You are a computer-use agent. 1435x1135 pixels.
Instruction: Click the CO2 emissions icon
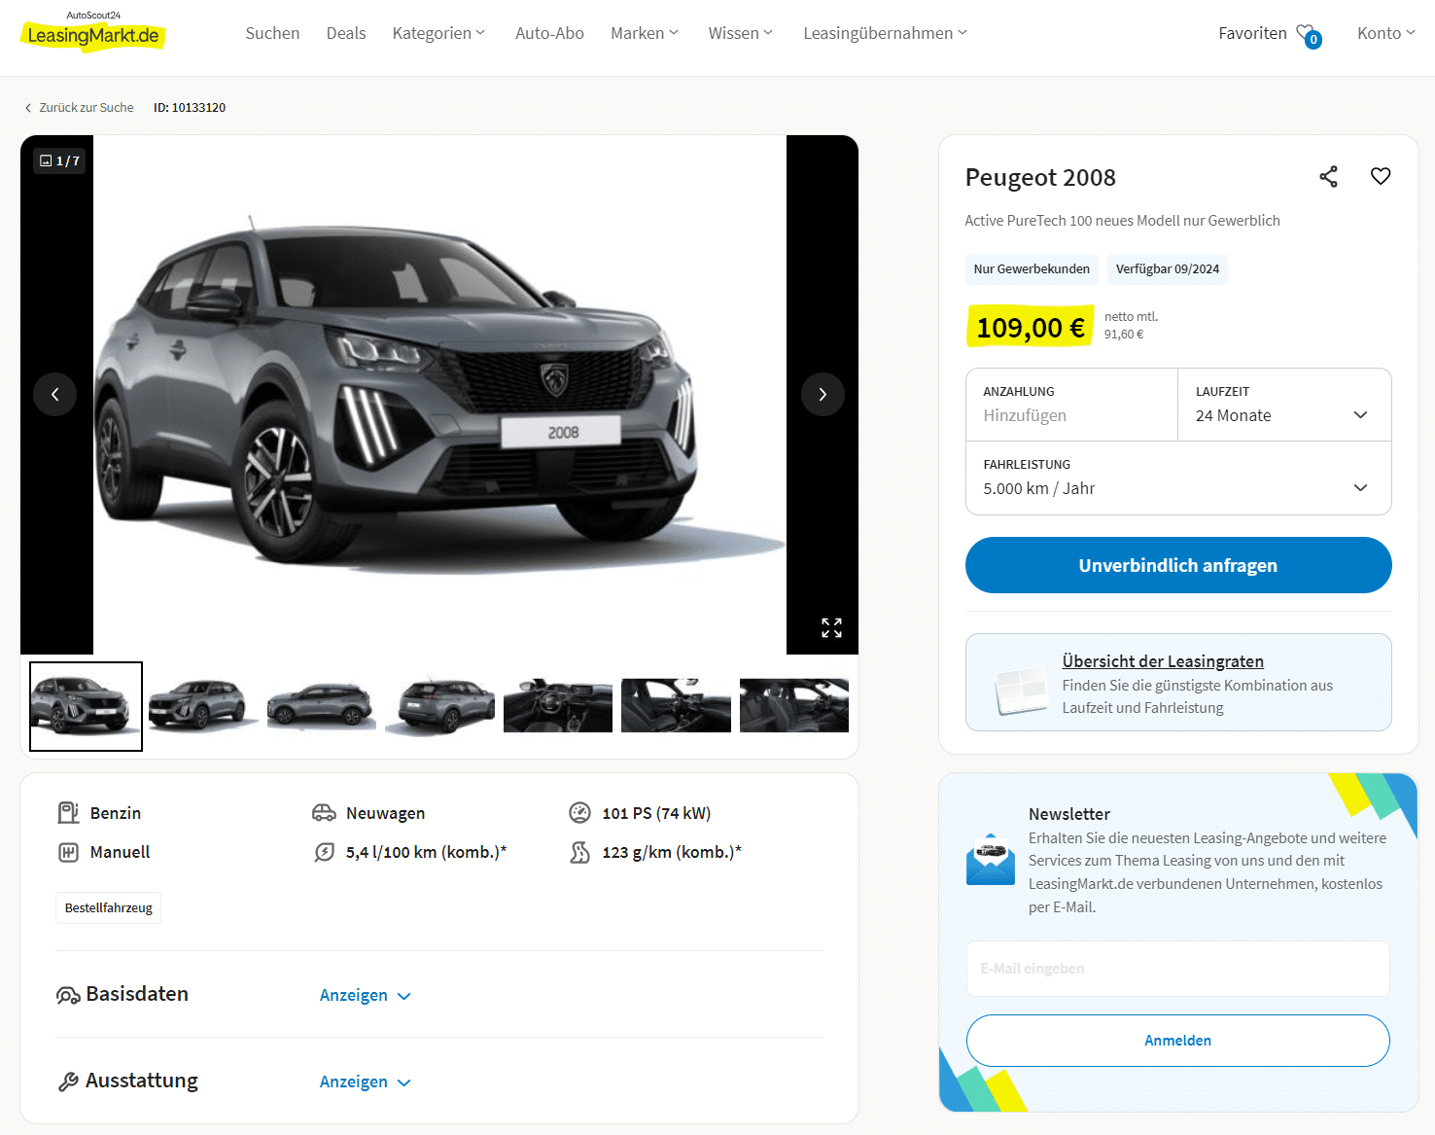(x=579, y=852)
